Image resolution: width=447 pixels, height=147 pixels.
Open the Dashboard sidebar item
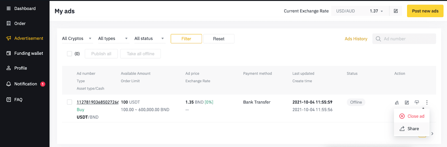(25, 8)
